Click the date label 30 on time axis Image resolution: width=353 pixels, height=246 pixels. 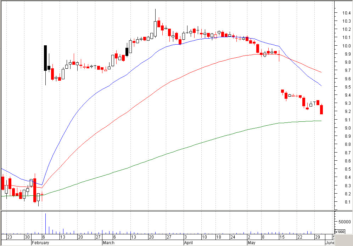click(x=27, y=237)
